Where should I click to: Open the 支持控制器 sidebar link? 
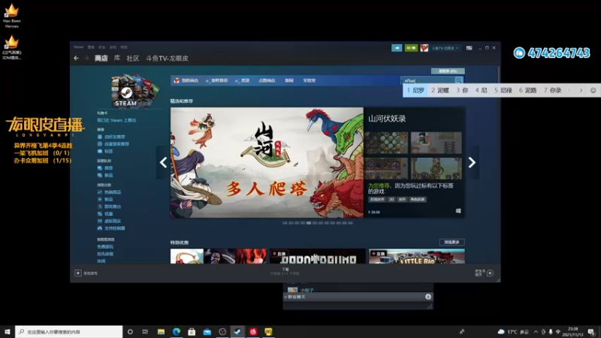click(x=115, y=228)
